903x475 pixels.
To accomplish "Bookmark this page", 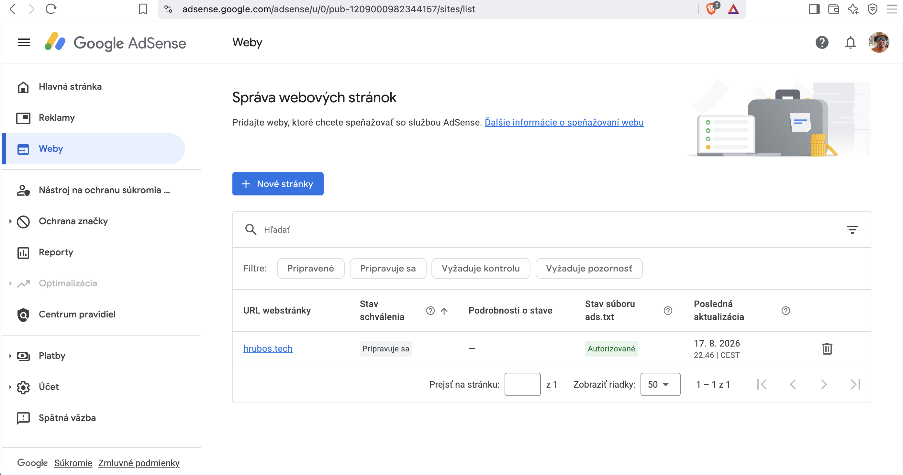I will [143, 9].
